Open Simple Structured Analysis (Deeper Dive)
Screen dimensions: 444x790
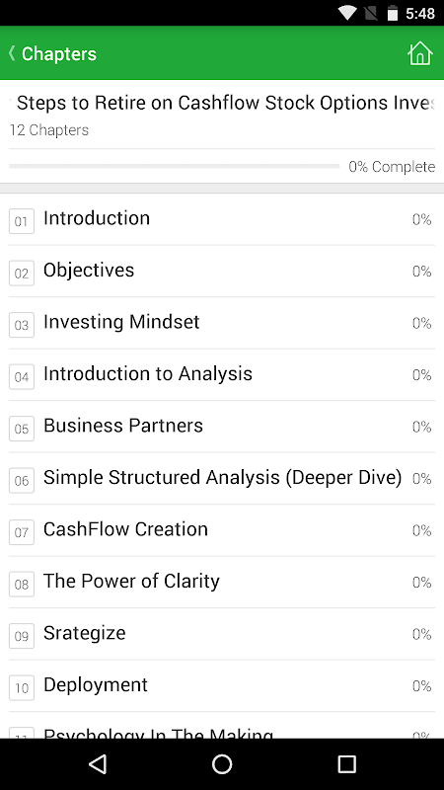[222, 479]
